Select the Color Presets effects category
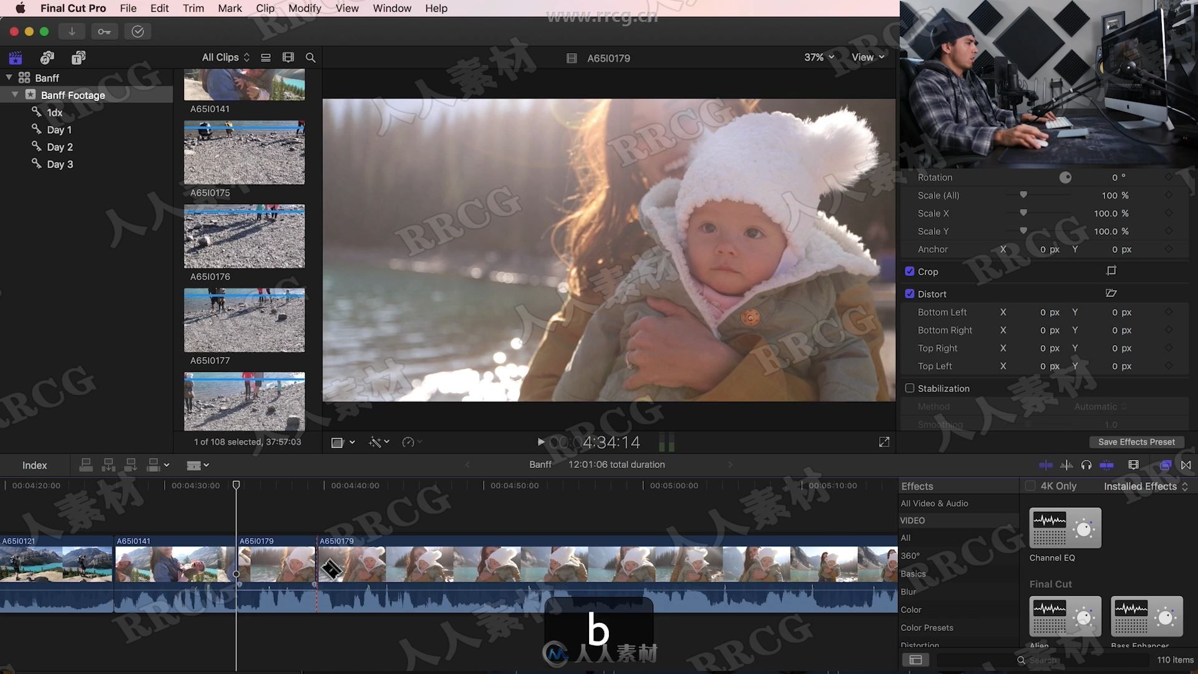This screenshot has height=674, width=1198. pyautogui.click(x=927, y=628)
